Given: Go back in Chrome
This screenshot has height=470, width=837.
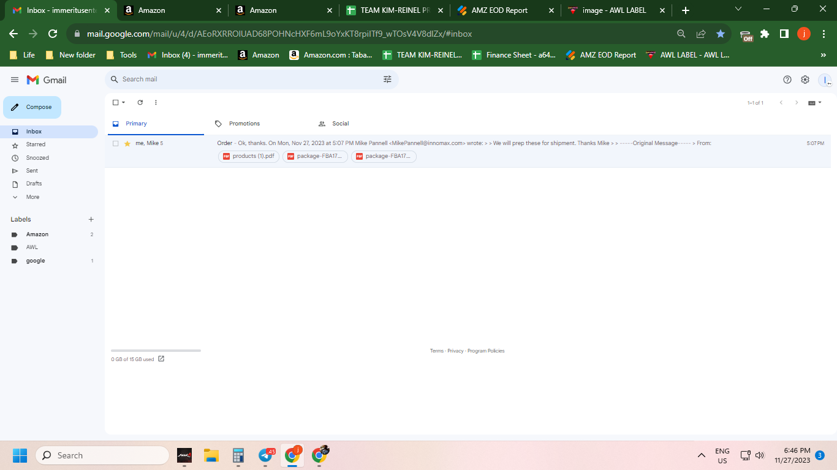Looking at the screenshot, I should tap(13, 34).
